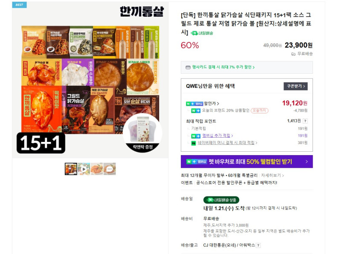Open the question mark help for 최대 적립 포인트

pyautogui.click(x=305, y=121)
